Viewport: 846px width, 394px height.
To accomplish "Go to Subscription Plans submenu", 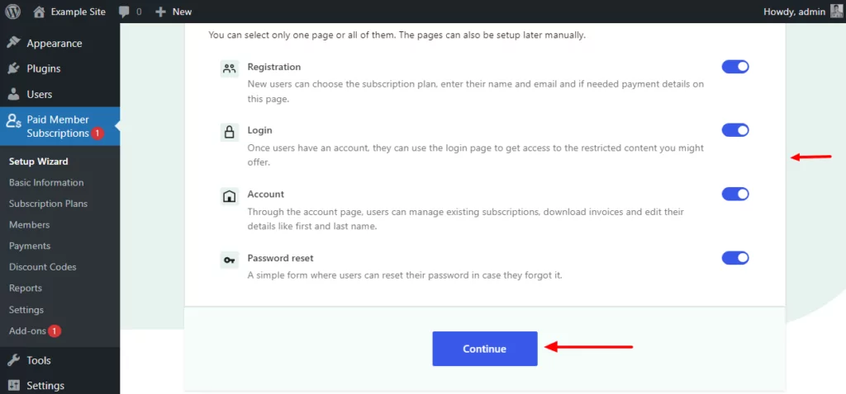I will pos(48,204).
